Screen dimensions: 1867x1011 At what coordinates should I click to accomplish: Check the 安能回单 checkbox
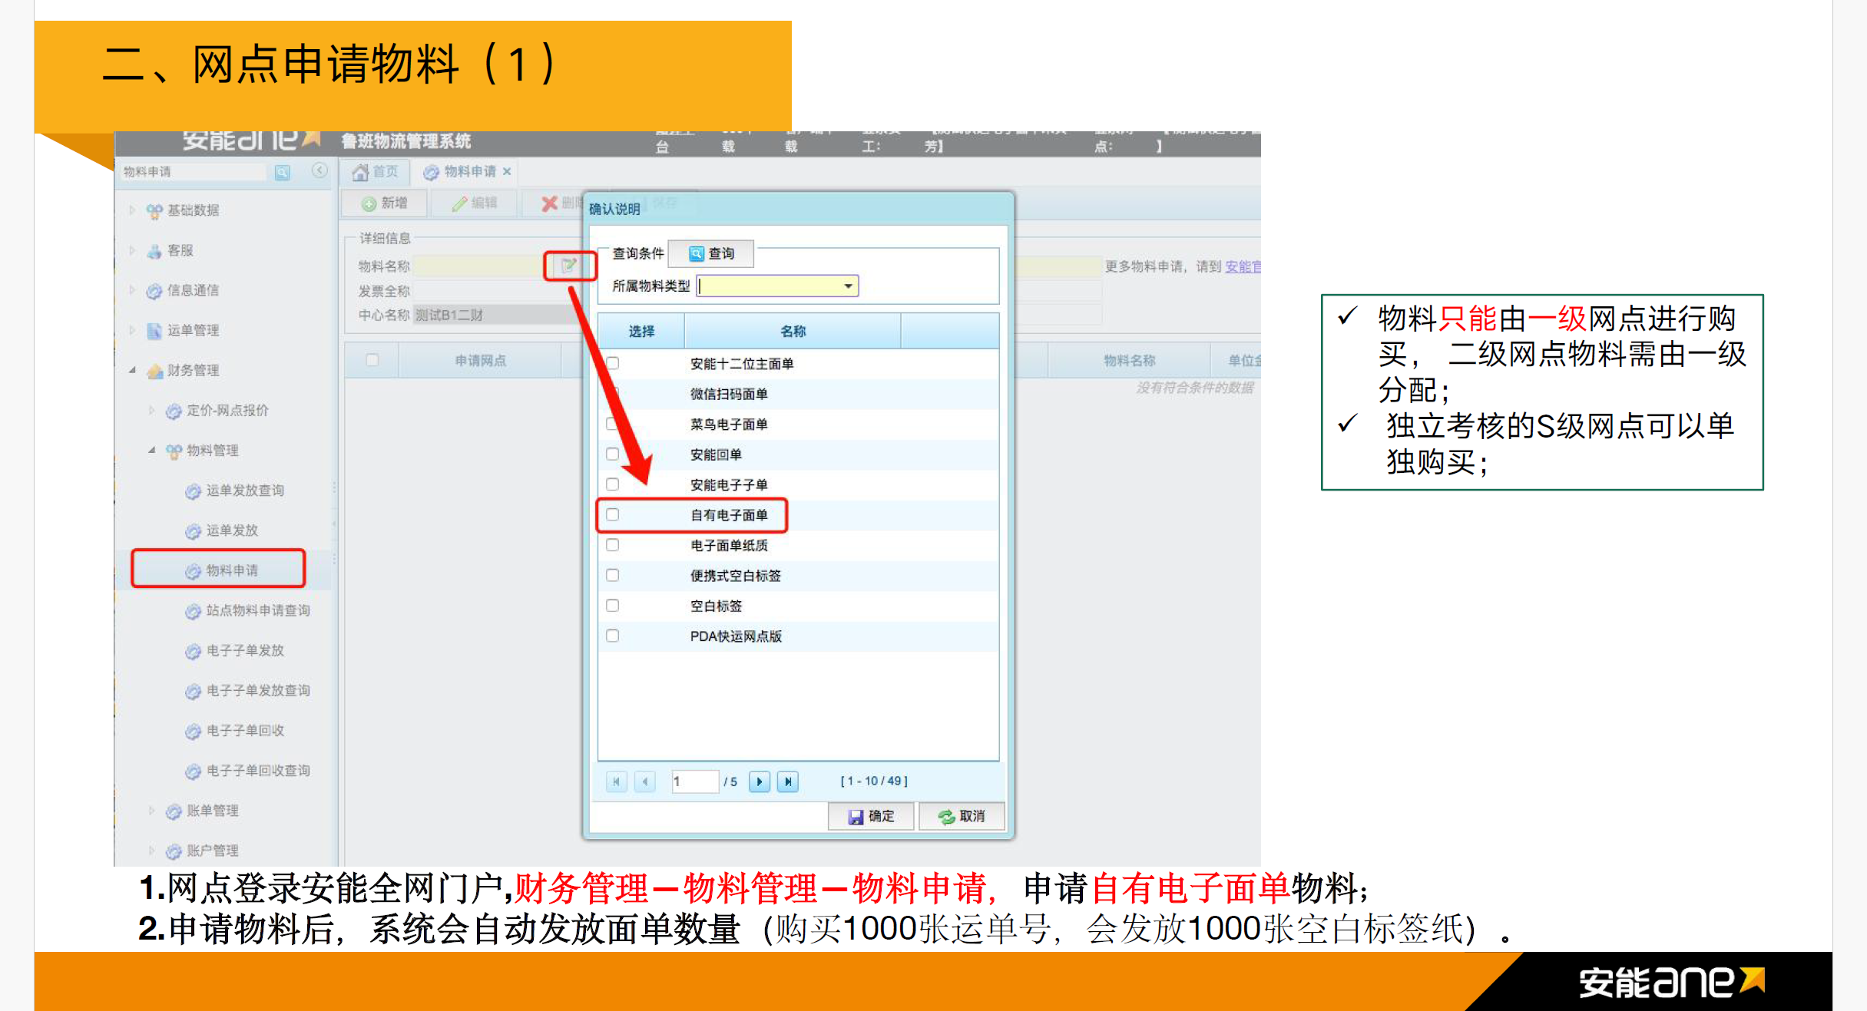[x=613, y=454]
